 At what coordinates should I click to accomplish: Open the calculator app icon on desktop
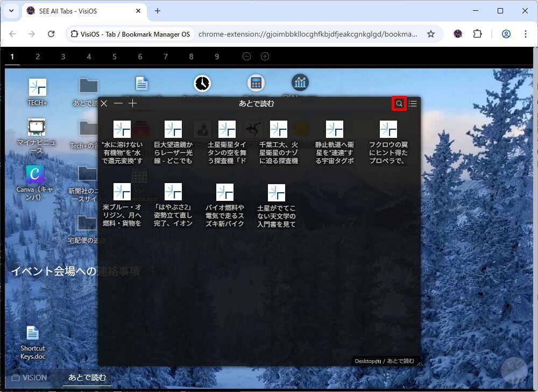tap(256, 83)
